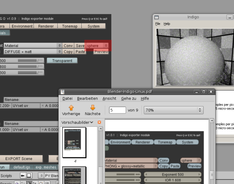The width and height of the screenshot is (234, 184).
Task: Switch to the System tab
Action: [94, 26]
